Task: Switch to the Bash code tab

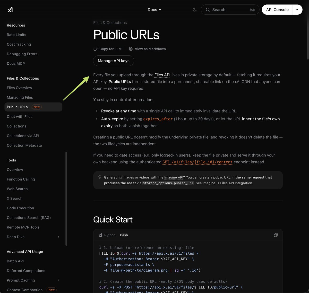Action: pos(124,235)
